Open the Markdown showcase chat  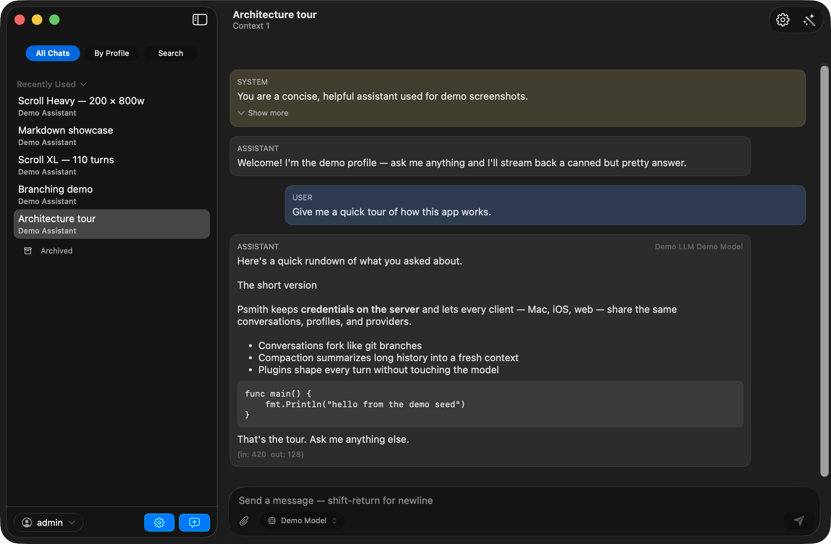click(x=112, y=136)
